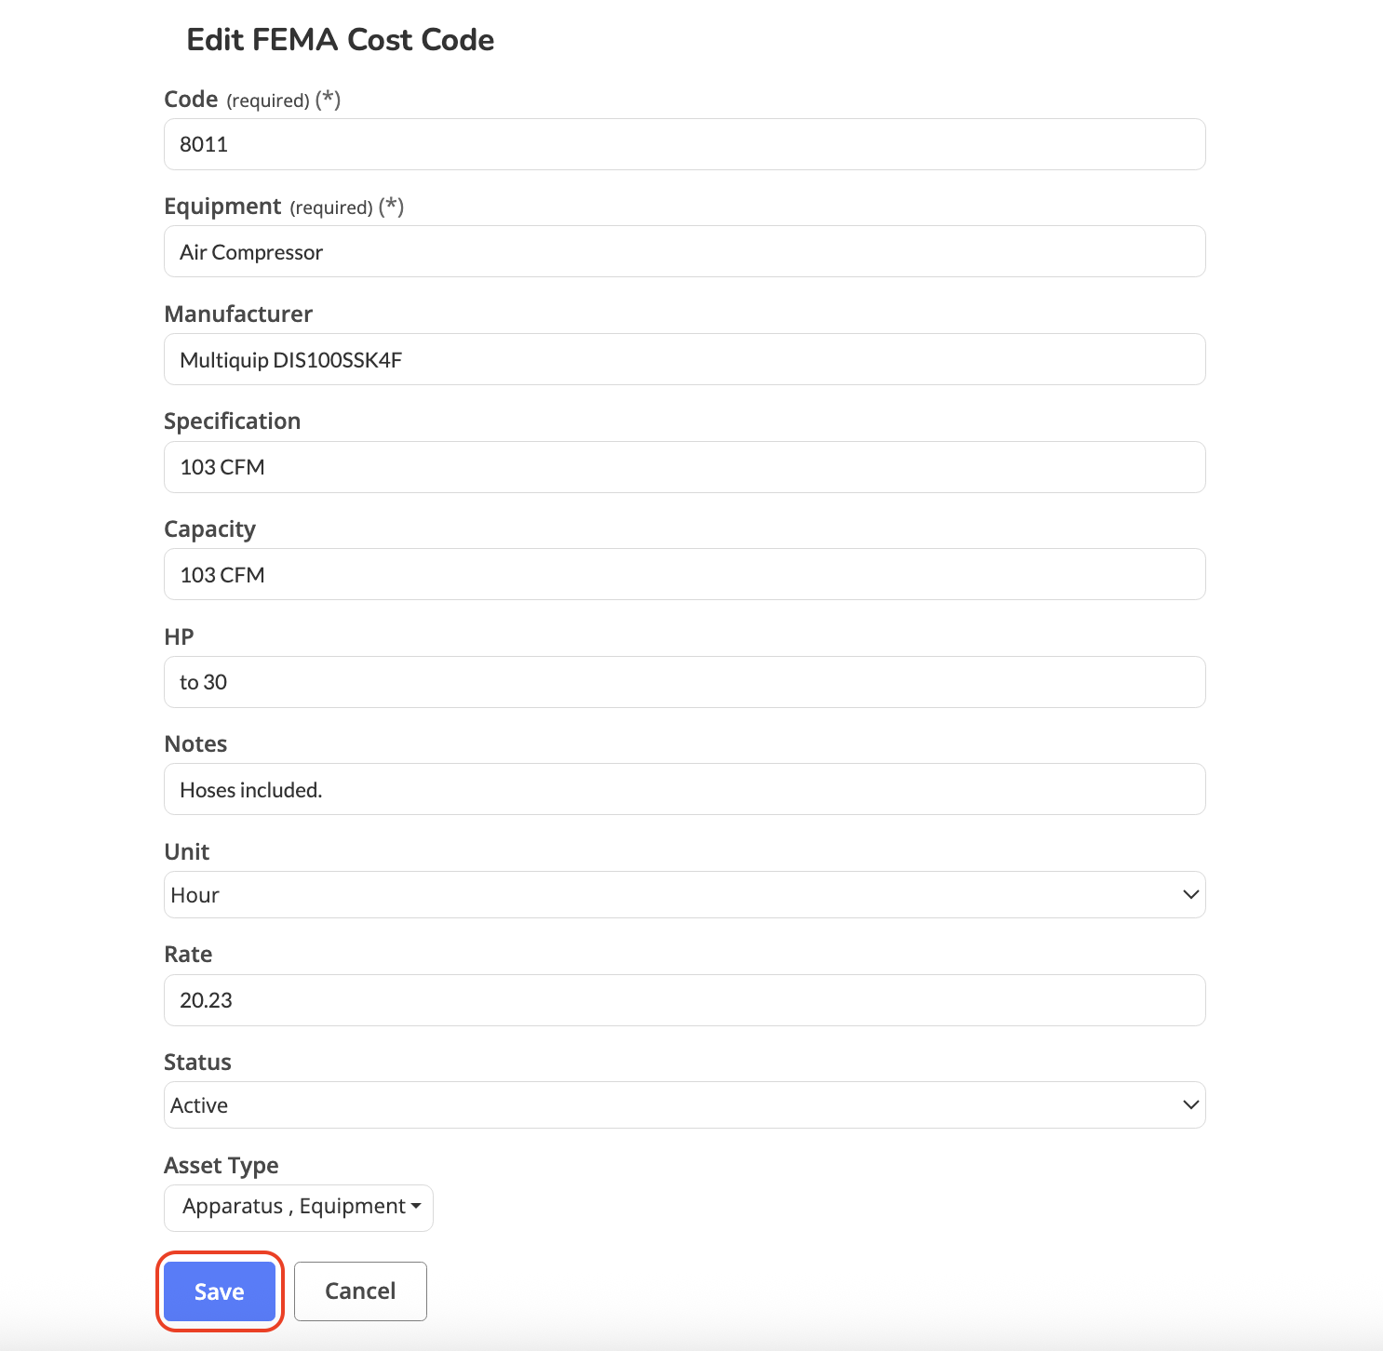Click the Code input field containing 8011
The width and height of the screenshot is (1383, 1351).
(684, 144)
